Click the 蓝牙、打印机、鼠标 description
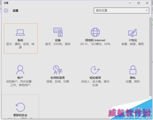 [58, 44]
